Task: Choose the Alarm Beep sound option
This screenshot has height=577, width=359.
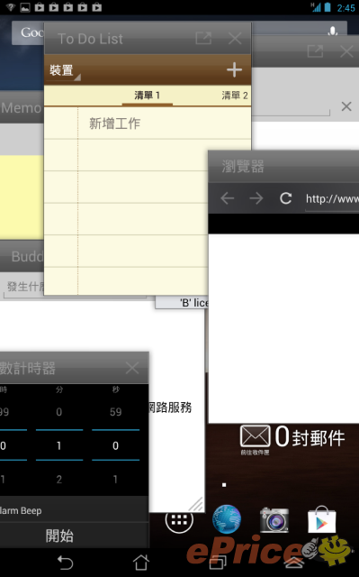Action: 74,510
